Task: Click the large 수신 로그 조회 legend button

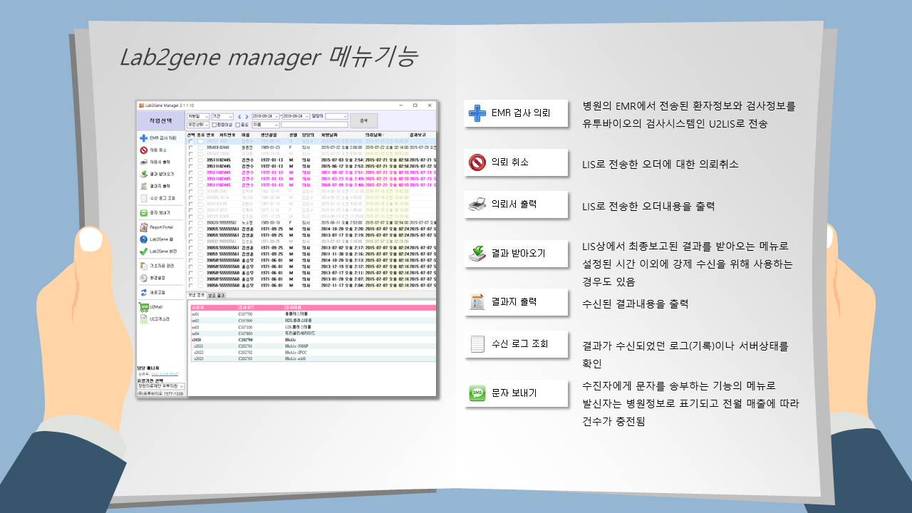Action: (x=515, y=344)
